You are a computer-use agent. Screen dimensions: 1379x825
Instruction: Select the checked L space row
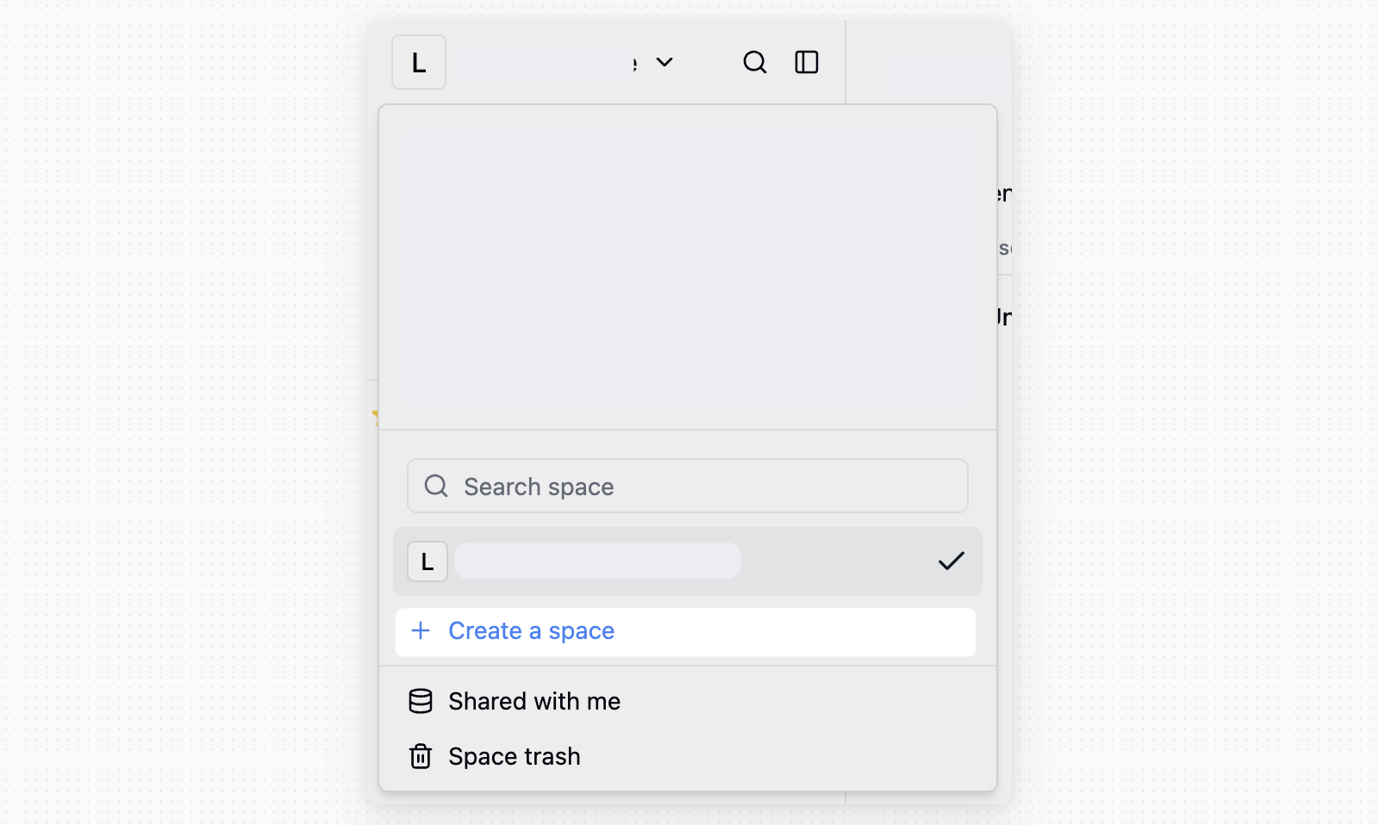688,561
